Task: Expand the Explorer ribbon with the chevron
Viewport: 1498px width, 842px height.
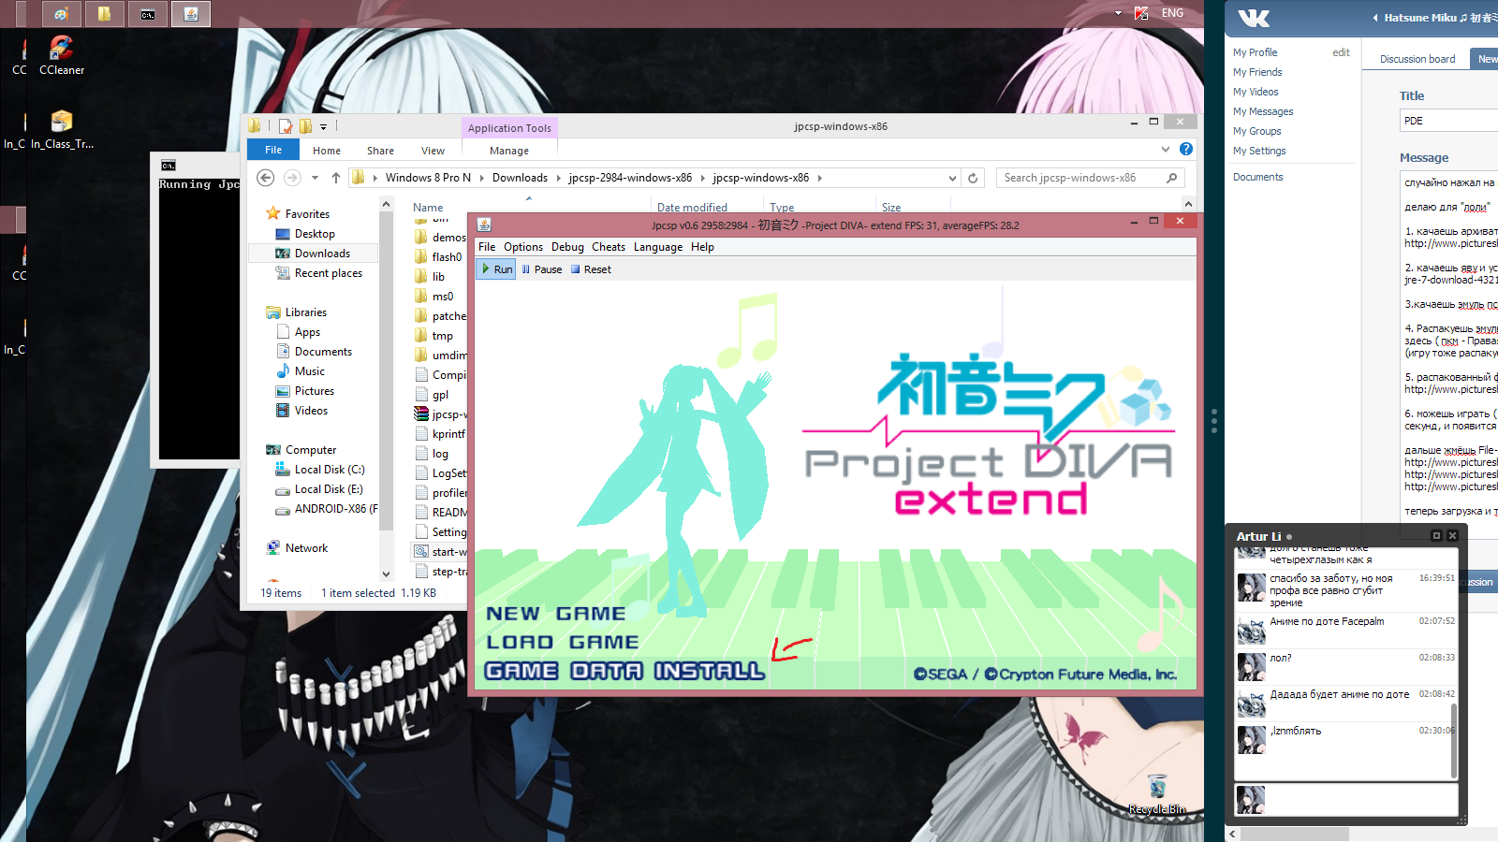Action: pos(1166,150)
